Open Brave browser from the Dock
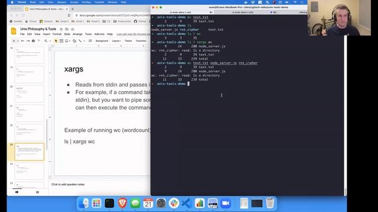The height and width of the screenshot is (212, 378). (x=122, y=203)
